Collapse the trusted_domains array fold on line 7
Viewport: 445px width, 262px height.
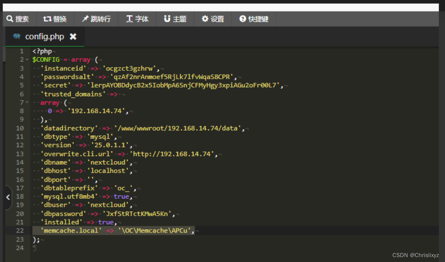tap(27, 102)
